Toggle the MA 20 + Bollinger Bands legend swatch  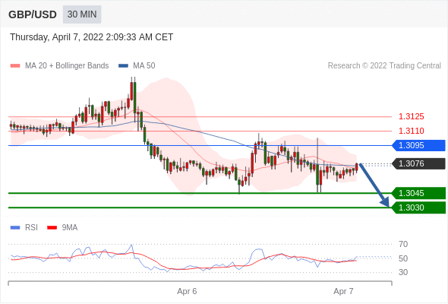click(15, 66)
